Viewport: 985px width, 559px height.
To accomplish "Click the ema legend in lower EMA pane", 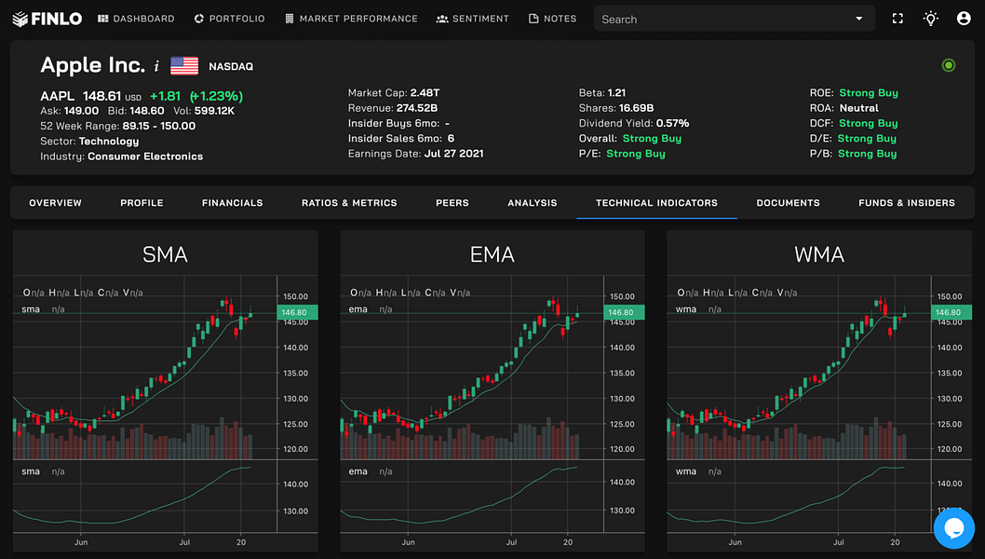I will [358, 471].
